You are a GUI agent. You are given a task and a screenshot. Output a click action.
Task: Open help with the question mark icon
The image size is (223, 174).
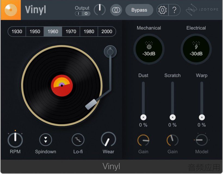pyautogui.click(x=174, y=10)
